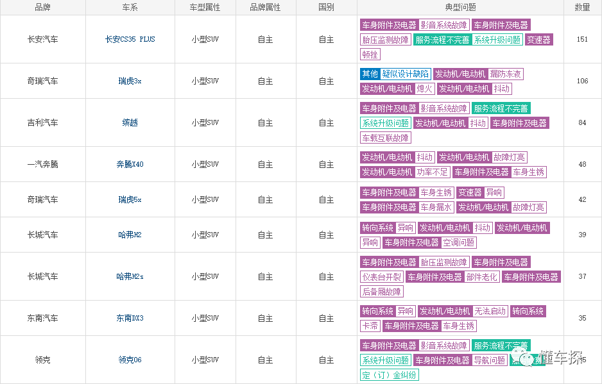Viewport: 602px width, 384px height.
Task: Click the 后备厢故障 tag
Action: (382, 292)
